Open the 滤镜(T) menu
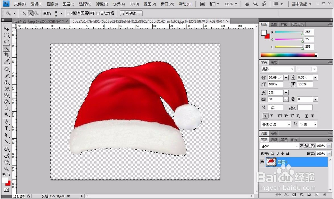 pyautogui.click(x=102, y=4)
